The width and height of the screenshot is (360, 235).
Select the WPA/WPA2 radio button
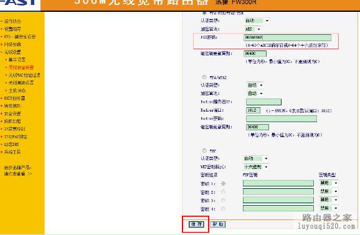(x=204, y=77)
